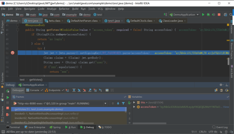
Task: Debug DemoApplication from top toolbar bug icon
Action: click(208, 15)
